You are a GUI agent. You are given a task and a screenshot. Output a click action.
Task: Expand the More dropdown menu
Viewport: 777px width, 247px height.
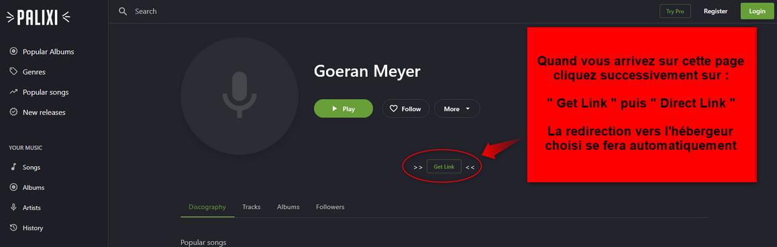(x=457, y=108)
